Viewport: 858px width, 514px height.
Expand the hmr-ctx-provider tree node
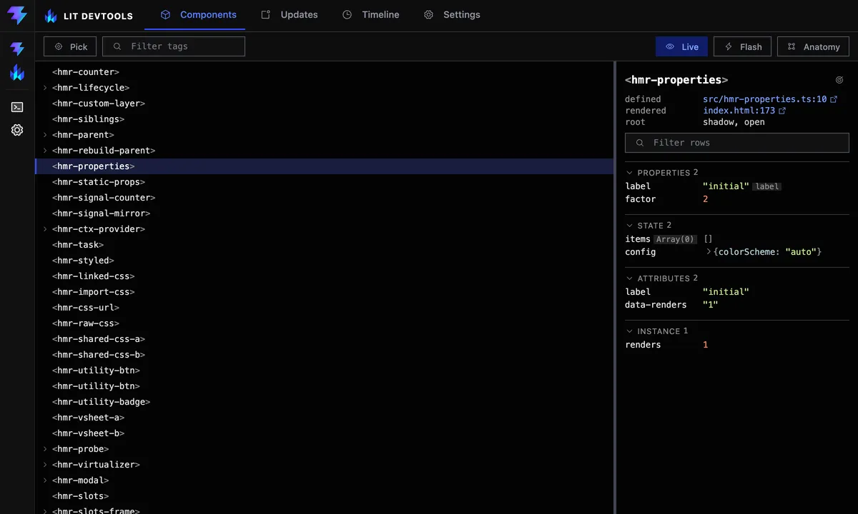coord(45,229)
